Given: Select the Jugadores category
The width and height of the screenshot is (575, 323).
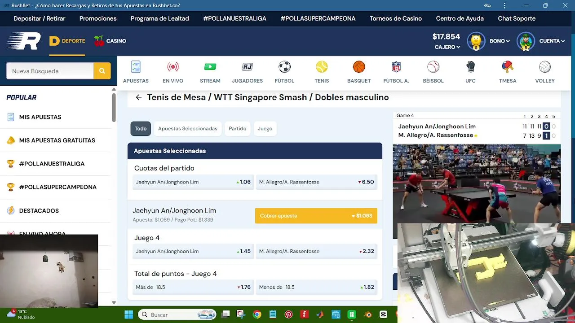Looking at the screenshot, I should (248, 72).
